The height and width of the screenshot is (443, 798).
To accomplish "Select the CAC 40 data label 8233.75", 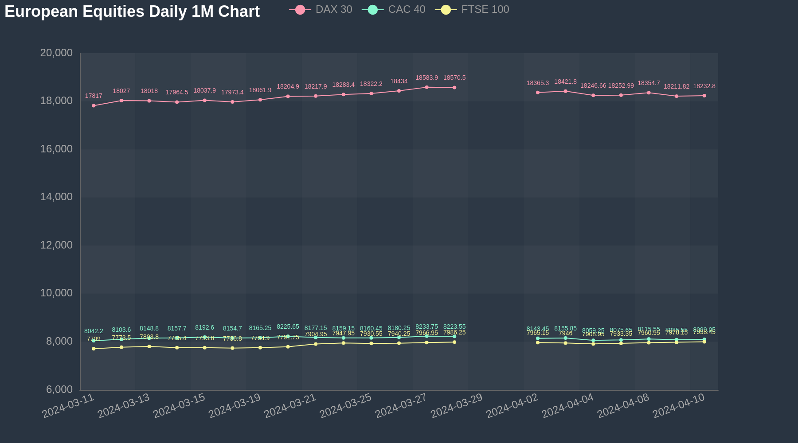I will pos(427,326).
